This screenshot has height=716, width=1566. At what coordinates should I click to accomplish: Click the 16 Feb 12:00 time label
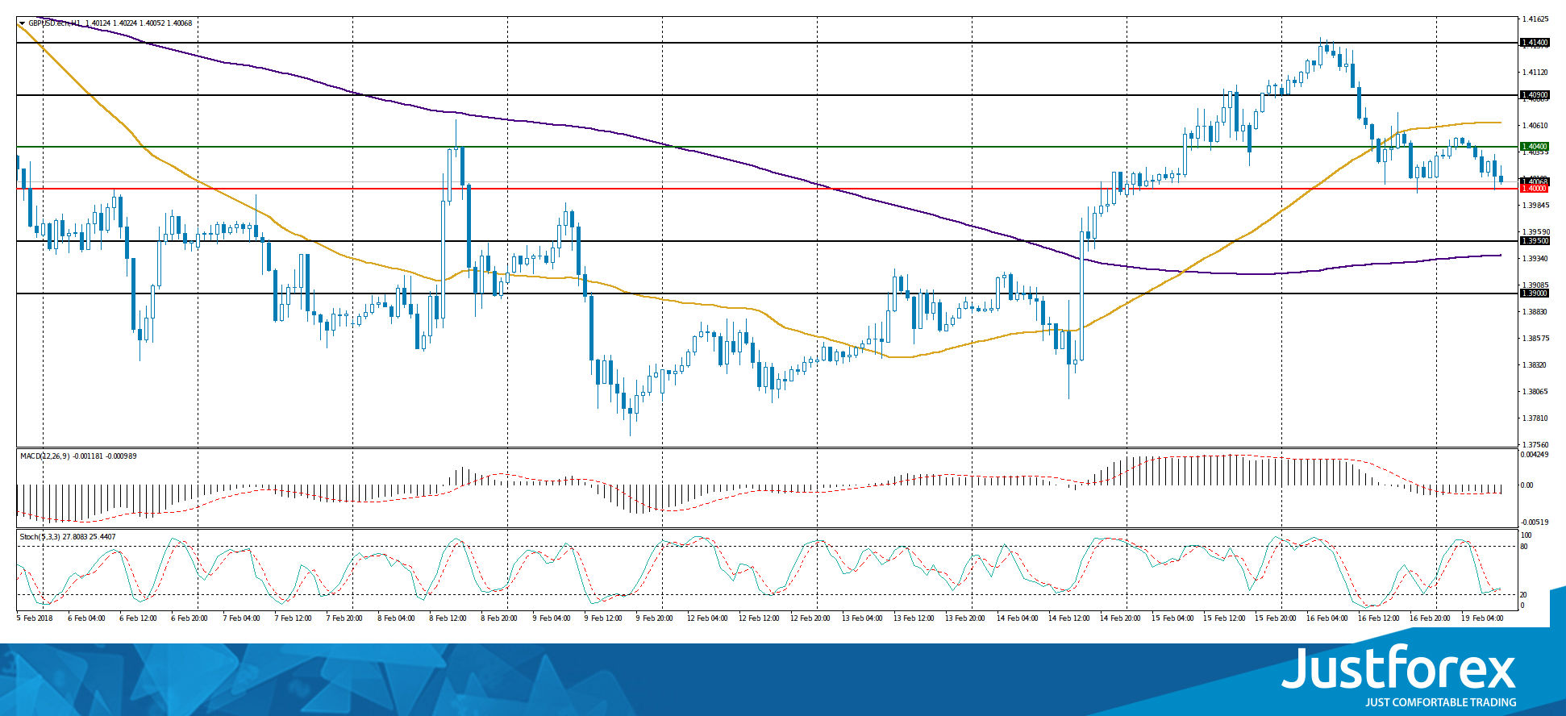1378,618
